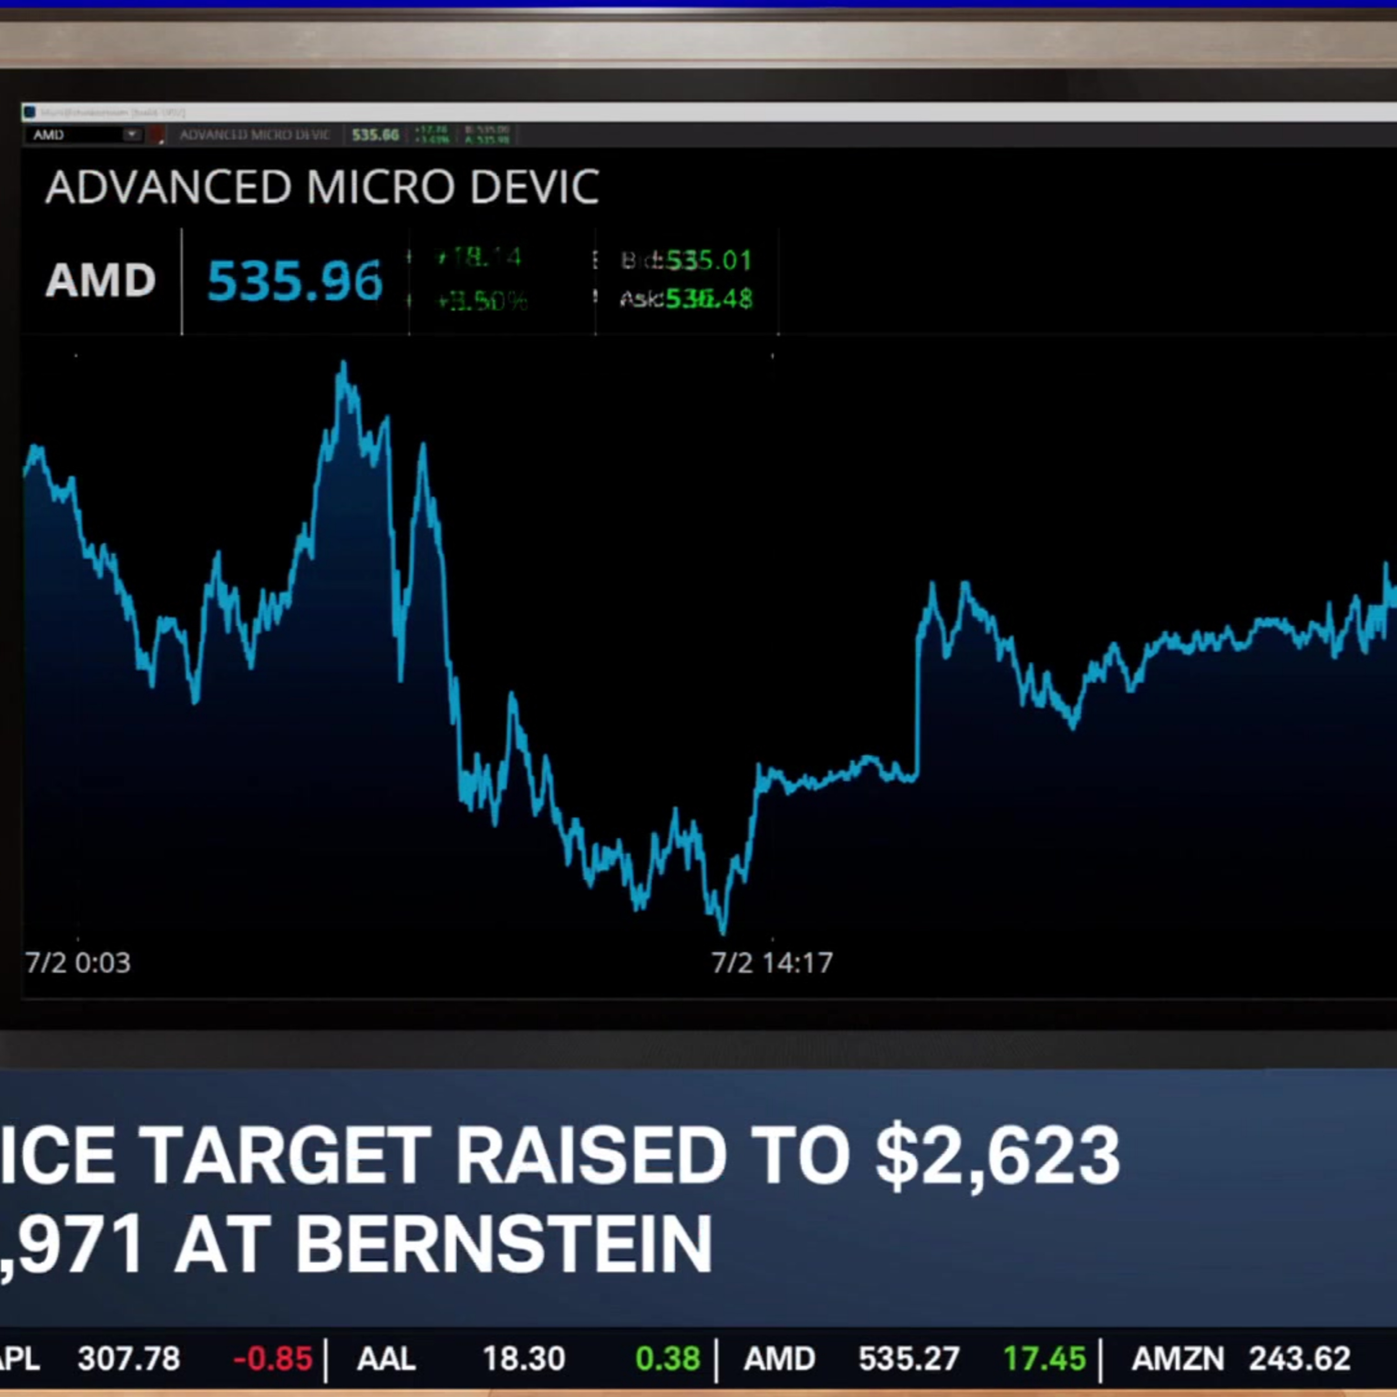Click the Bid value 535.01
Image resolution: width=1397 pixels, height=1397 pixels.
[709, 260]
